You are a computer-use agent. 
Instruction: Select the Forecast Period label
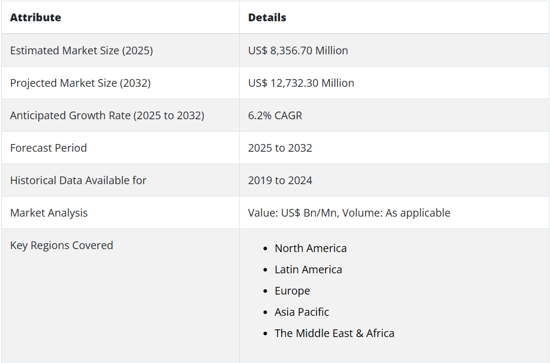click(48, 148)
